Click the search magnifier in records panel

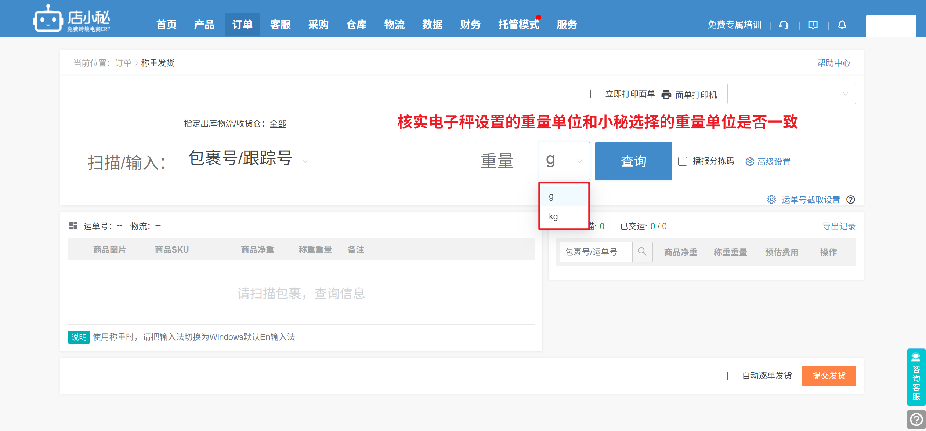[642, 252]
